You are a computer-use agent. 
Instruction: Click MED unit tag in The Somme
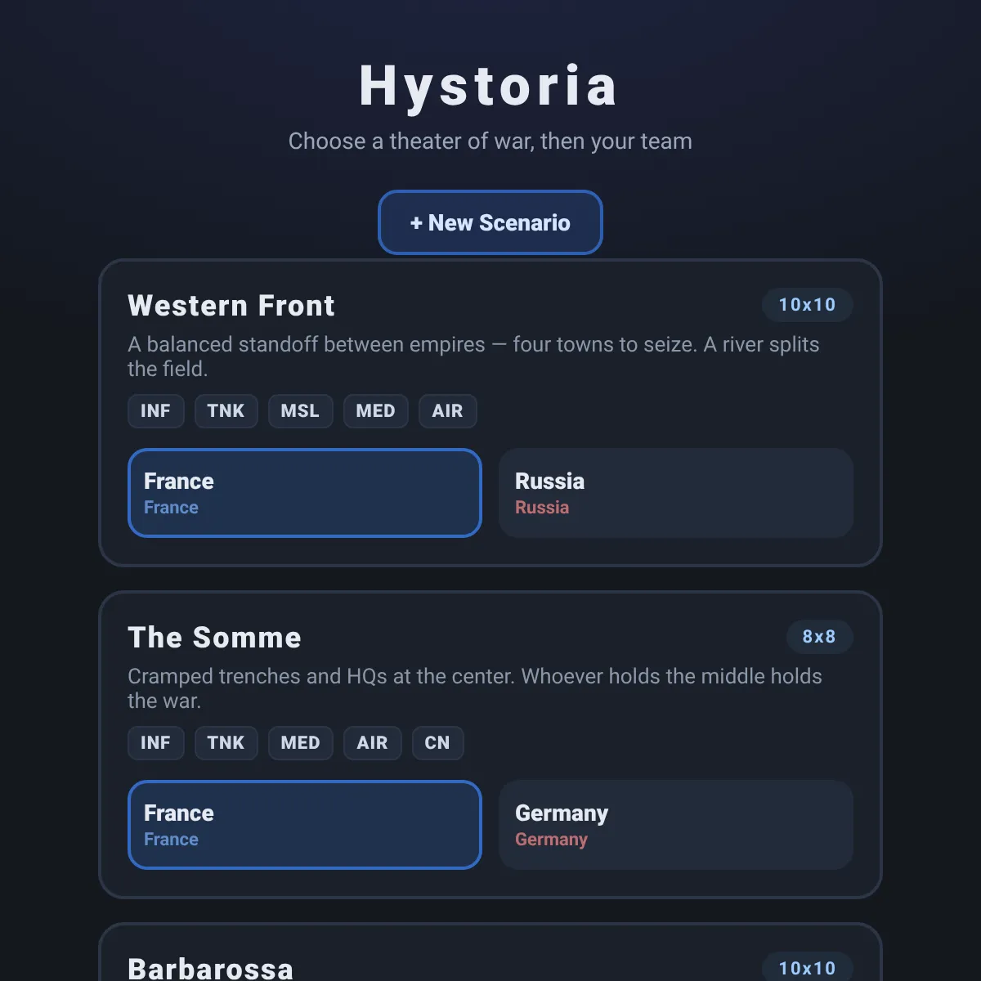click(300, 743)
